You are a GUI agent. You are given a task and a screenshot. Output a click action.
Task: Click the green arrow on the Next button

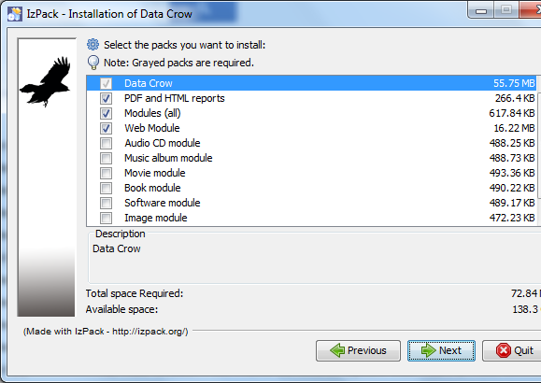[x=429, y=350]
